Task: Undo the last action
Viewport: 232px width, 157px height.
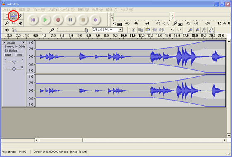Action: (x=172, y=30)
